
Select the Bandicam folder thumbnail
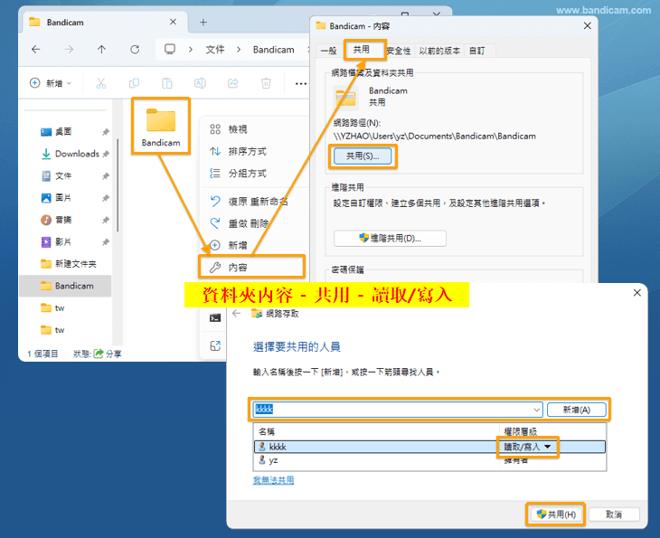coord(161,126)
